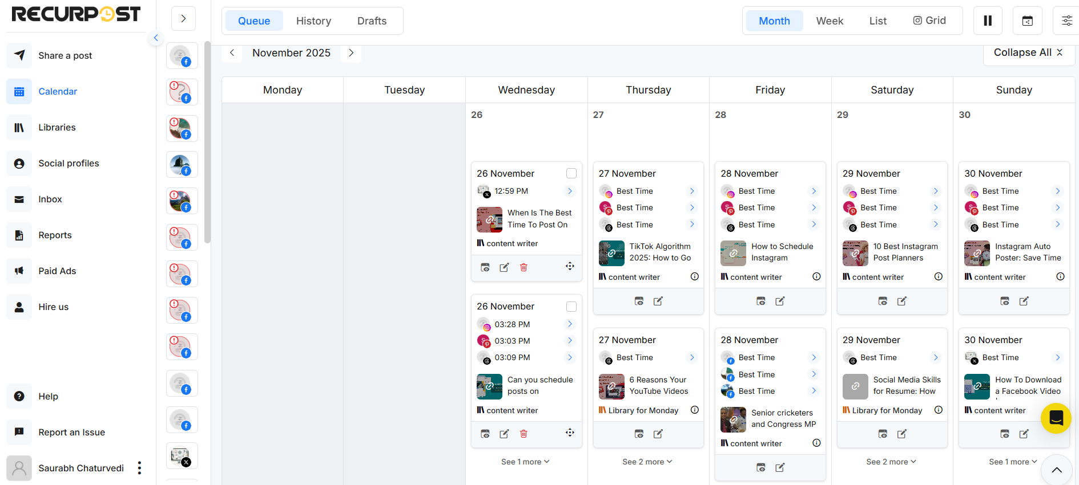1079x485 pixels.
Task: Click the Paid Ads megaphone icon
Action: [19, 271]
